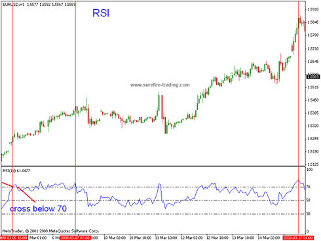Click the RSI scale value 100
Image resolution: width=321 pixels, height=241 pixels.
point(310,170)
